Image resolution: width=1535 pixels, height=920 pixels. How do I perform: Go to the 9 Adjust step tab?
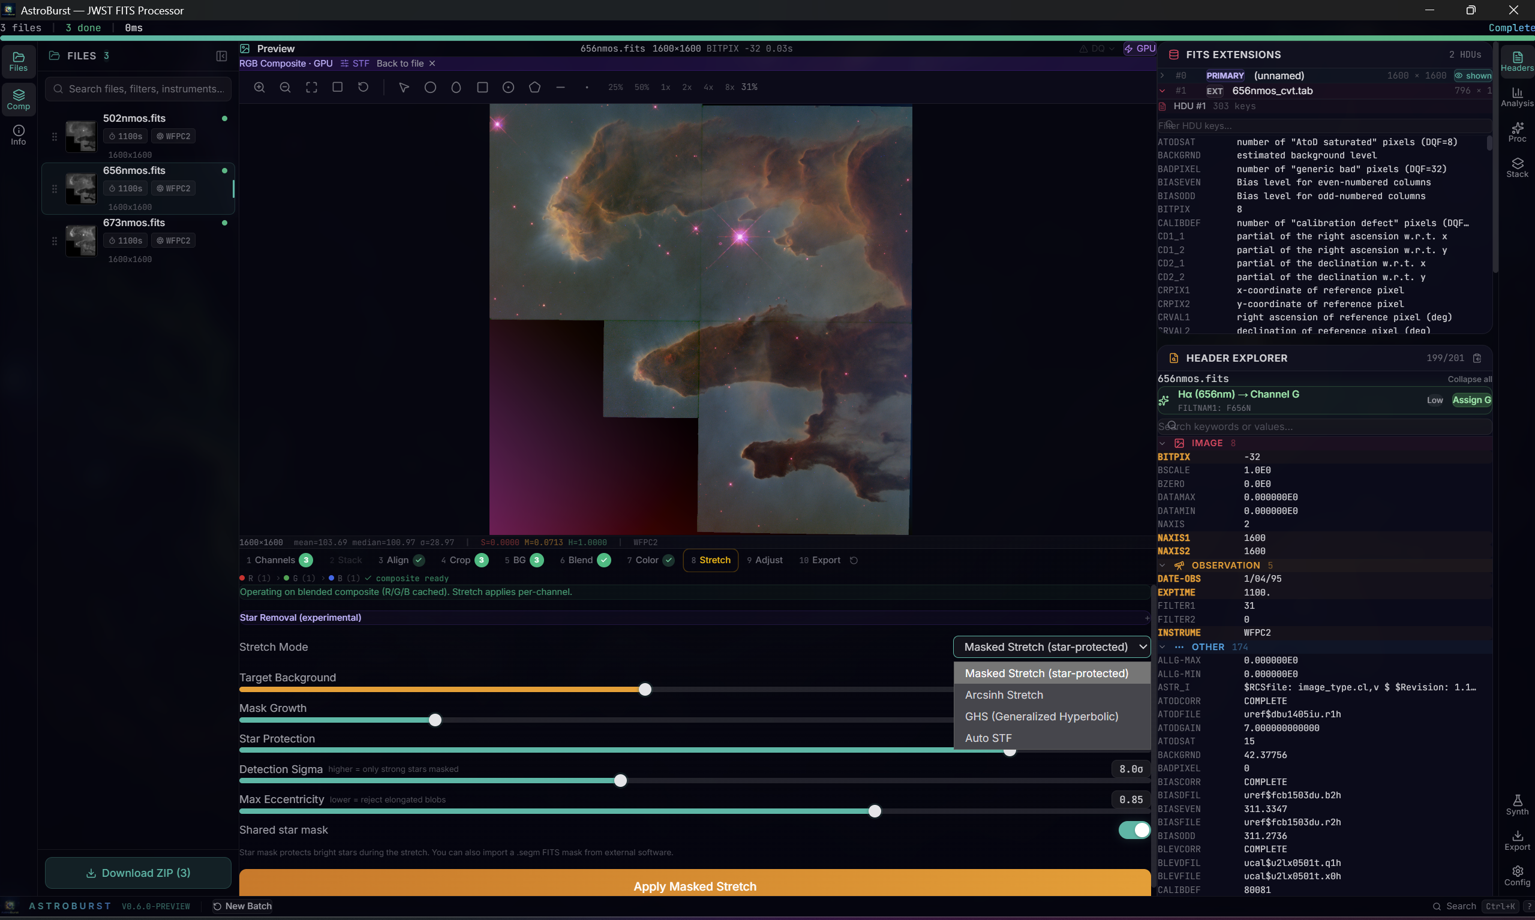pos(764,560)
